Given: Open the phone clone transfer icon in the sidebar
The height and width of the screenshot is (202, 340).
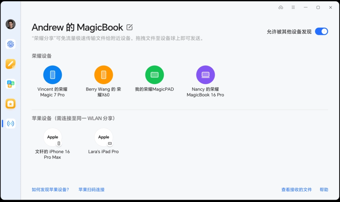Looking at the screenshot, I should pyautogui.click(x=10, y=84).
